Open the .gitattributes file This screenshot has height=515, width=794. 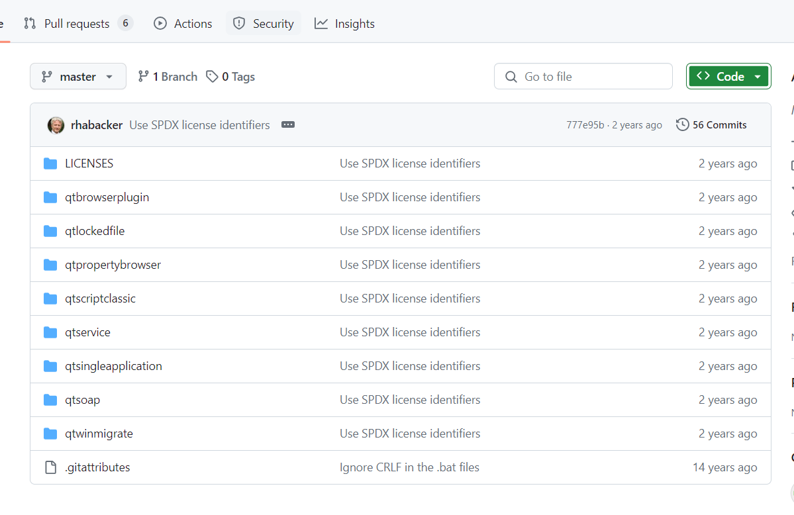[x=97, y=467]
